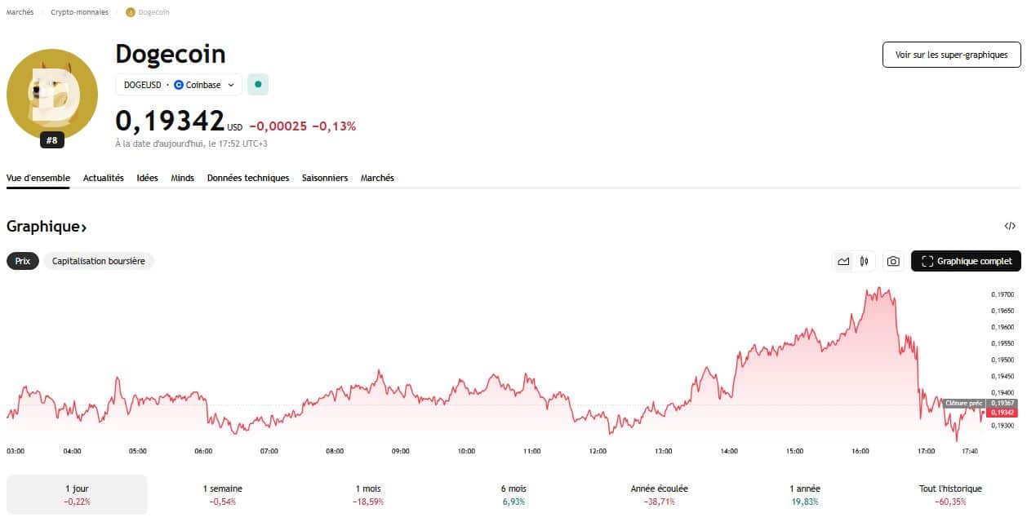Click the green market status indicator
This screenshot has height=526, width=1027.
click(x=258, y=84)
